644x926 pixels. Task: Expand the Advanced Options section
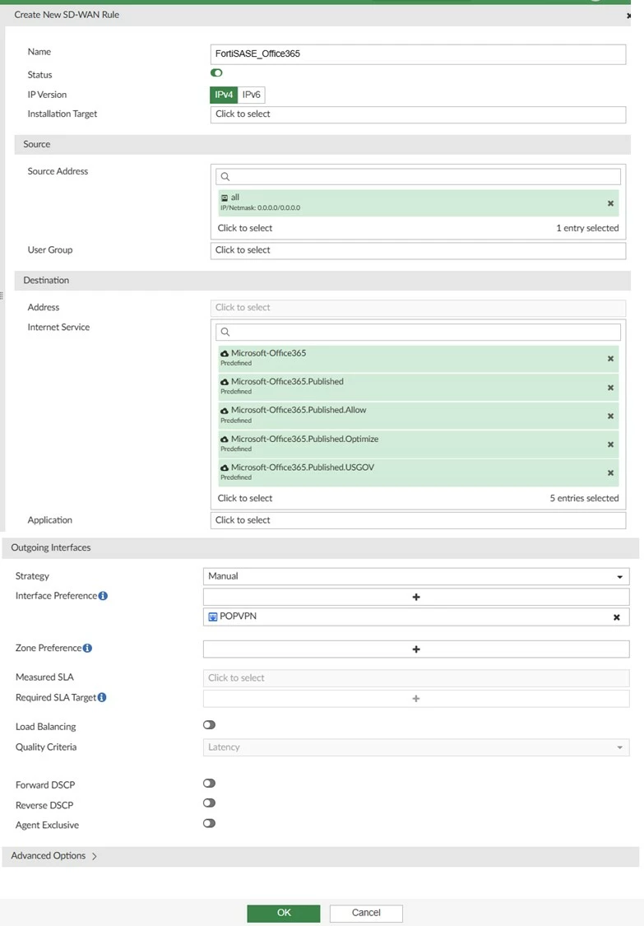point(53,856)
